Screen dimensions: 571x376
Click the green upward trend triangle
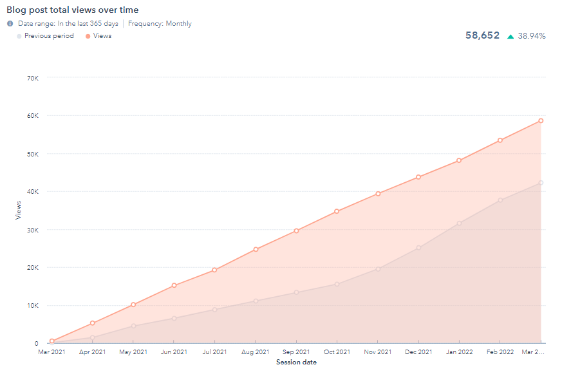(510, 37)
